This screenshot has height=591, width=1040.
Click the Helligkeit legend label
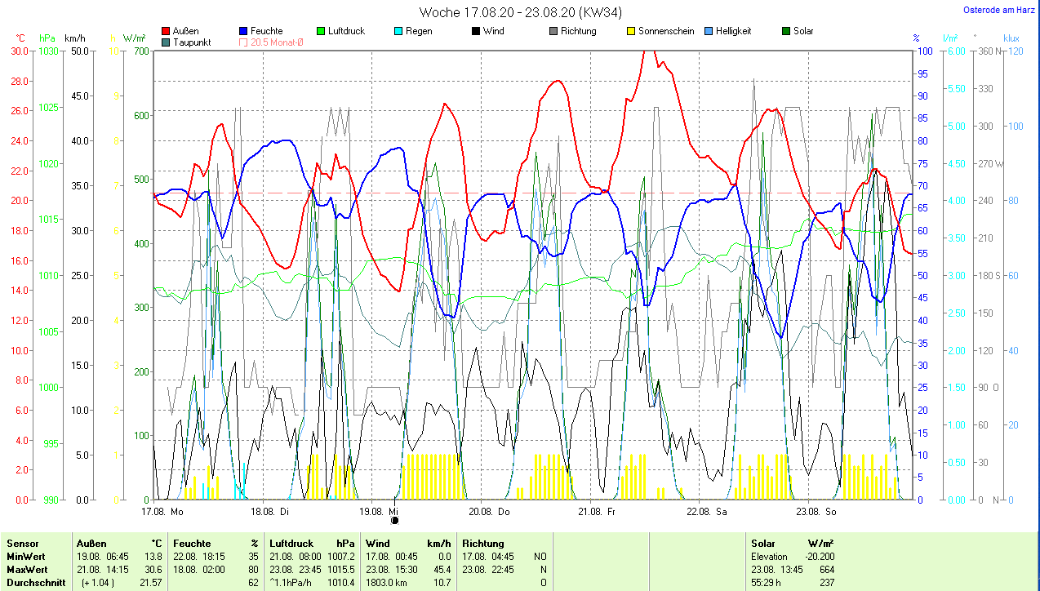click(733, 31)
